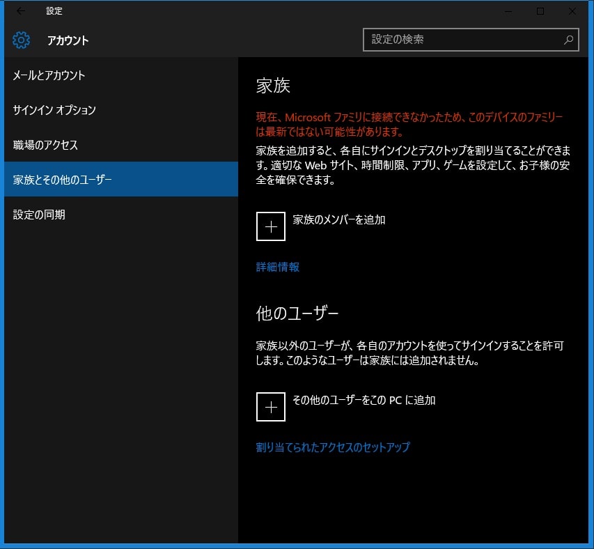Click the アカウント page title
594x549 pixels.
[68, 40]
